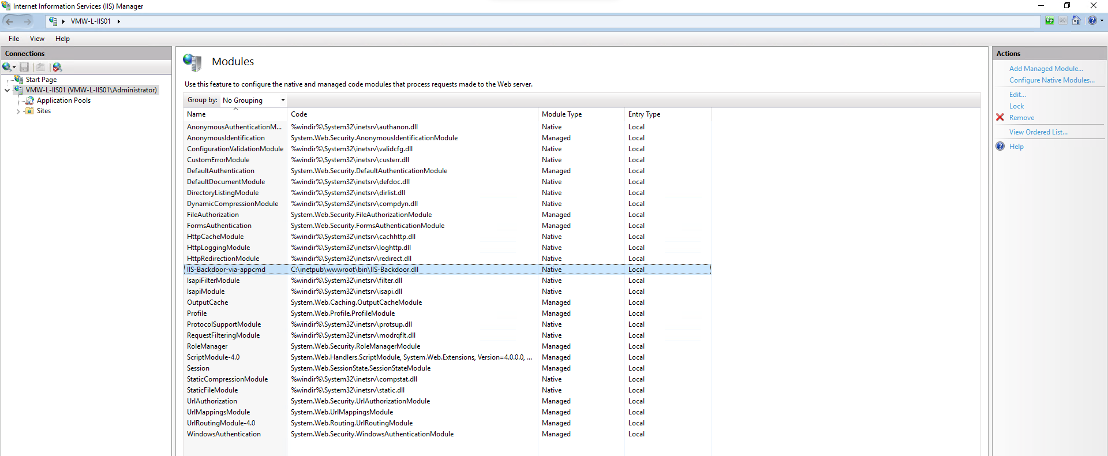
Task: Expand the Sites tree node
Action: tap(18, 111)
